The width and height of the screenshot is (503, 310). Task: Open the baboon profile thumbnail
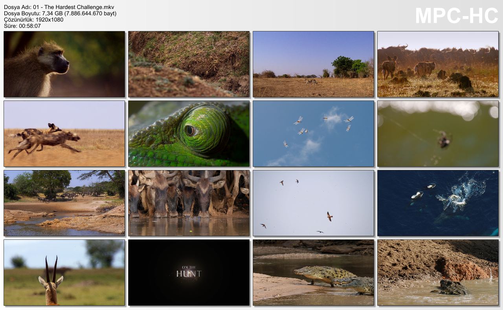(x=64, y=64)
